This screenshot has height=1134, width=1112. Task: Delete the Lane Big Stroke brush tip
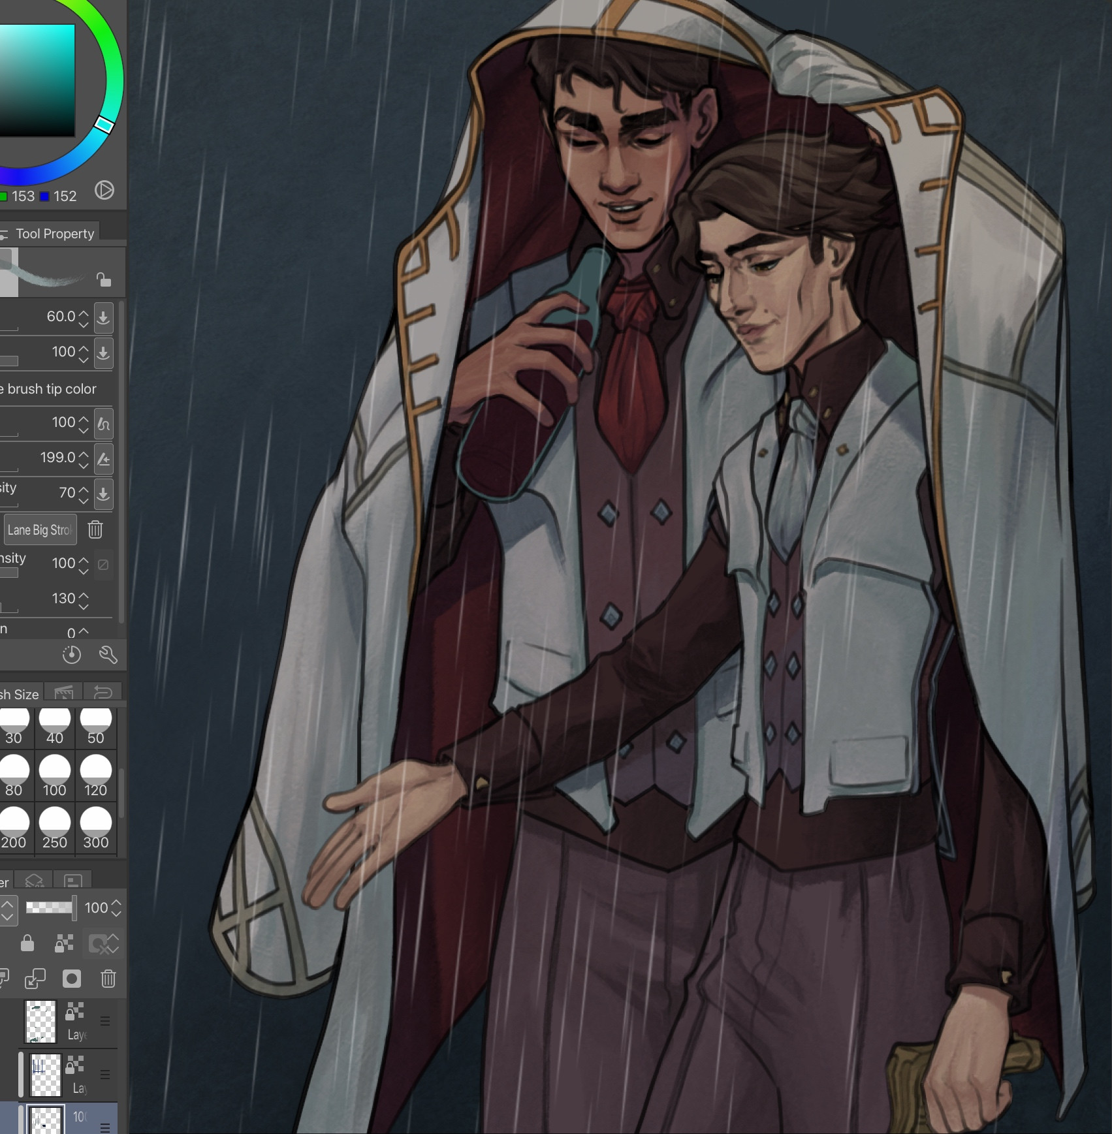95,529
